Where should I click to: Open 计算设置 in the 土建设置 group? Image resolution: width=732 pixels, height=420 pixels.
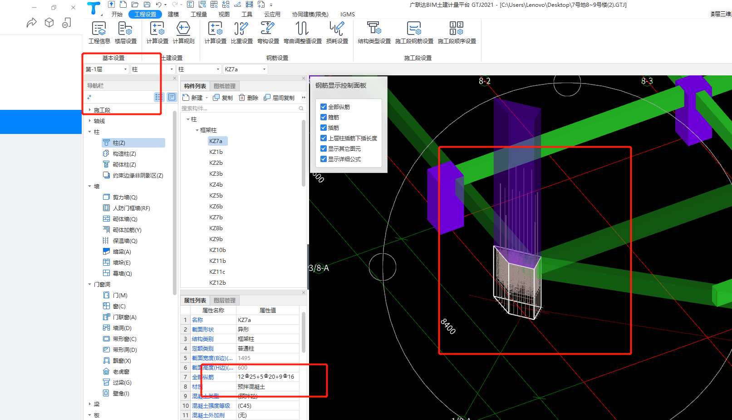pos(157,32)
